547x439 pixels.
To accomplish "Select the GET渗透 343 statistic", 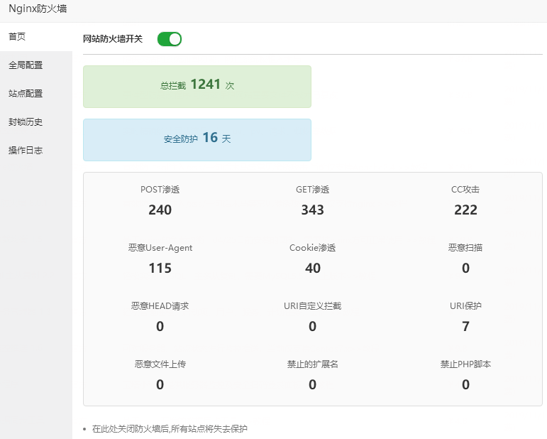I will pyautogui.click(x=312, y=210).
